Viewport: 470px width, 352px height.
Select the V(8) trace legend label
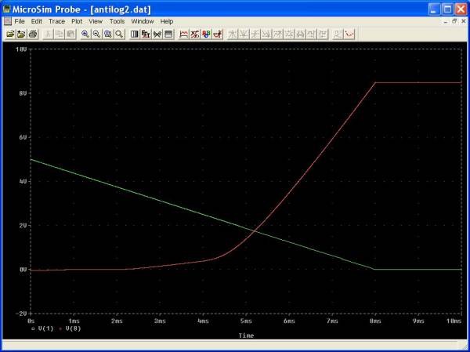click(74, 328)
